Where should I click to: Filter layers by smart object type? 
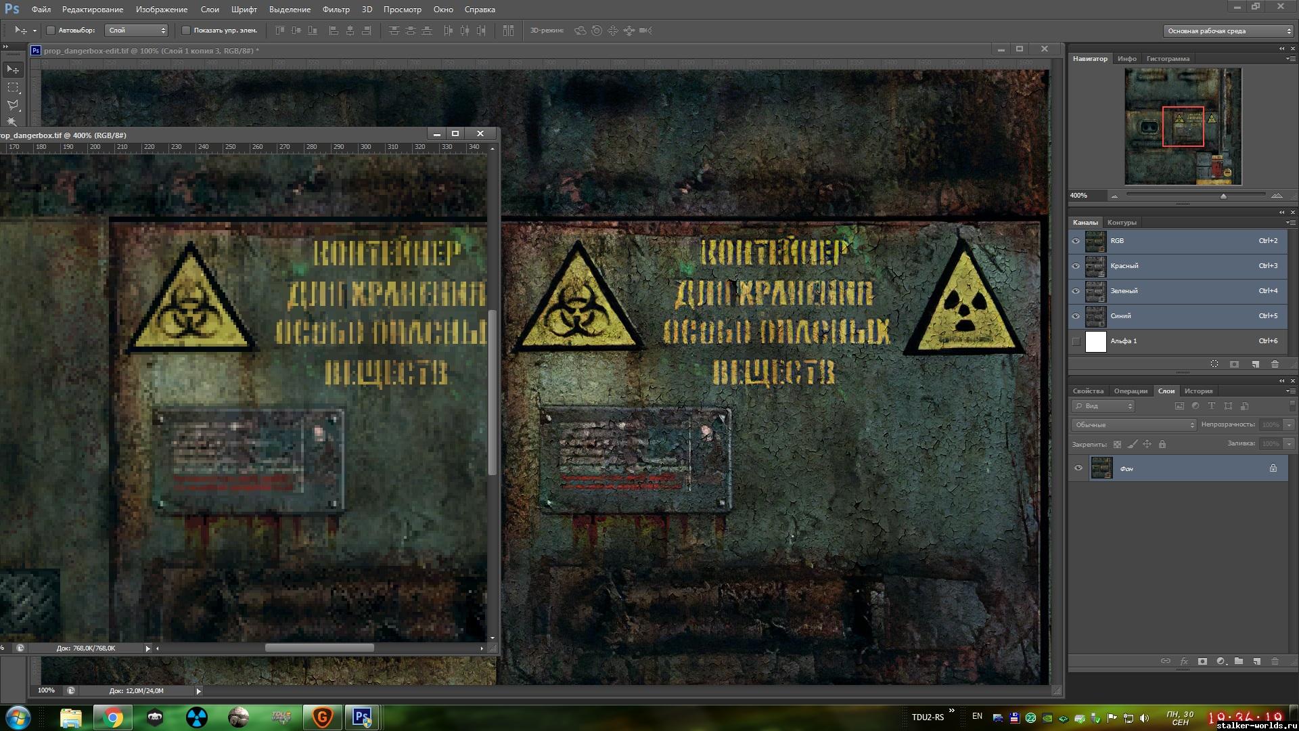point(1245,406)
